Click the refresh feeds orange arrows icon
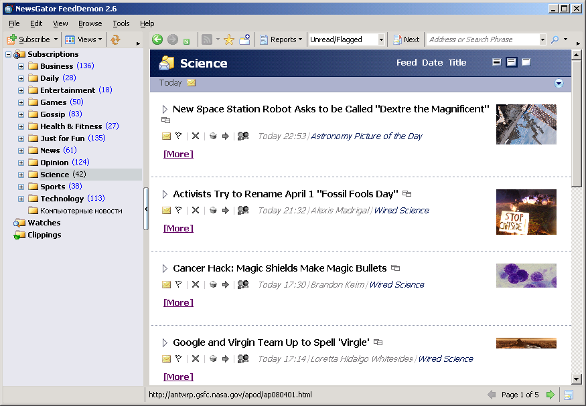The height and width of the screenshot is (406, 586). pyautogui.click(x=115, y=39)
